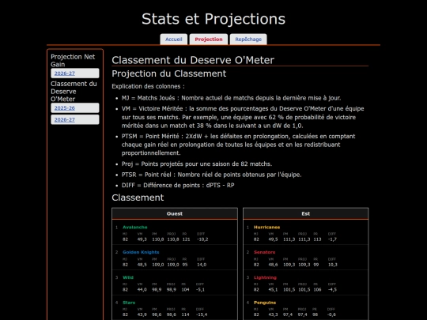Click the 'DIFF = Différence de points' bullet
Viewport: 427px width, 320px height.
coord(178,186)
